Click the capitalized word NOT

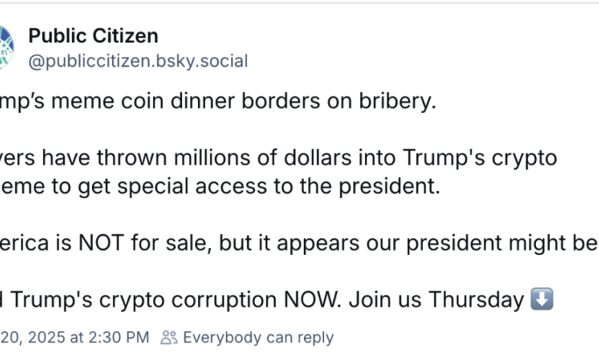coord(101,243)
